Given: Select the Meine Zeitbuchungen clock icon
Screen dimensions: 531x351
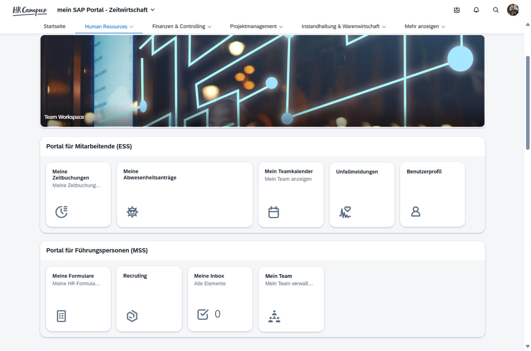Looking at the screenshot, I should pyautogui.click(x=61, y=212).
